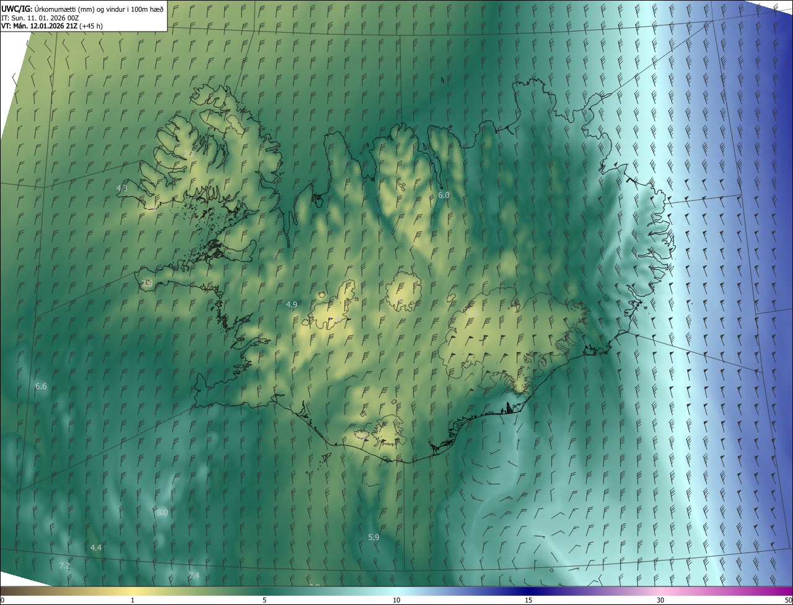
Task: Click the '10' tick on the color scale
Action: tap(396, 600)
